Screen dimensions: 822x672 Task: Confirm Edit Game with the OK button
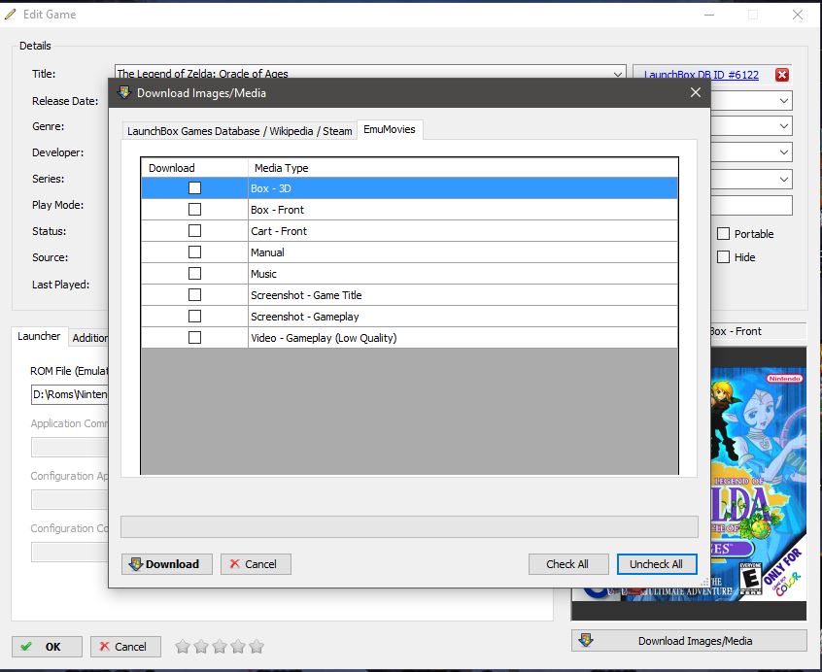(x=47, y=647)
